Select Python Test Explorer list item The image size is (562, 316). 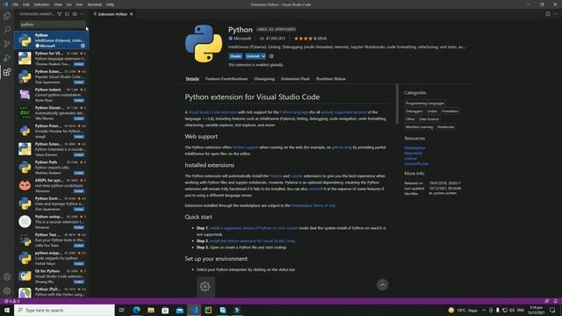coord(52,240)
